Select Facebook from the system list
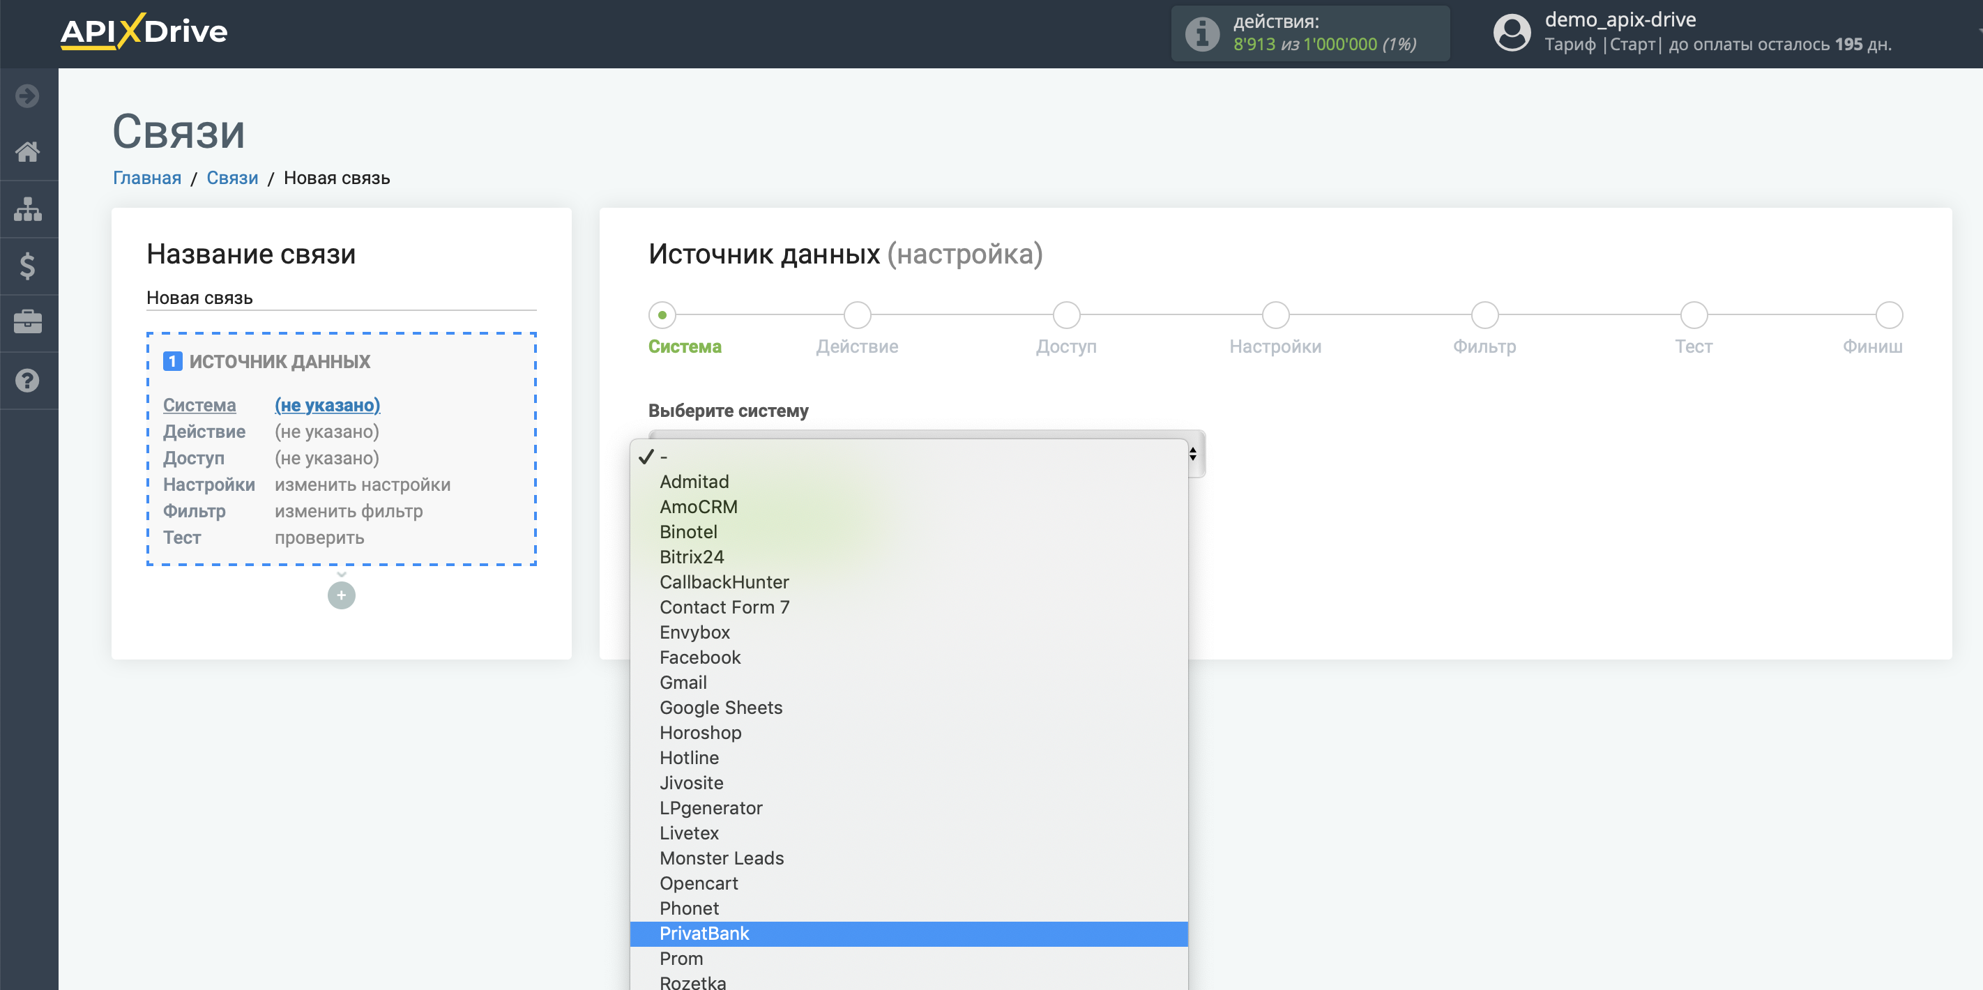The width and height of the screenshot is (1983, 990). click(x=909, y=657)
